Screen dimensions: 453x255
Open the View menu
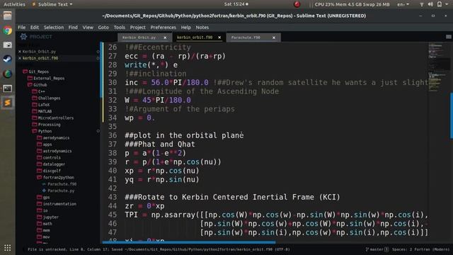pos(88,27)
